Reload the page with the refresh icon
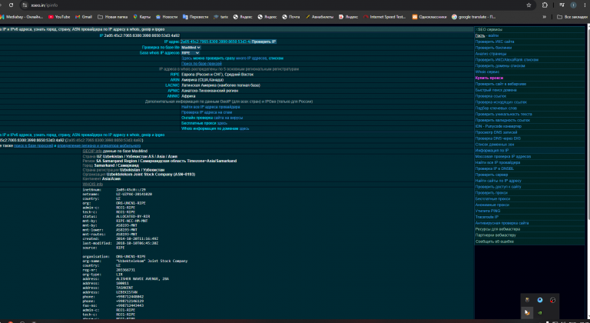The width and height of the screenshot is (590, 323). pos(12,5)
